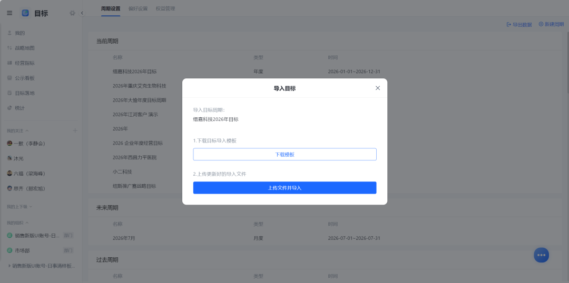Collapse the 我的组织 section
The image size is (569, 283).
click(27, 223)
